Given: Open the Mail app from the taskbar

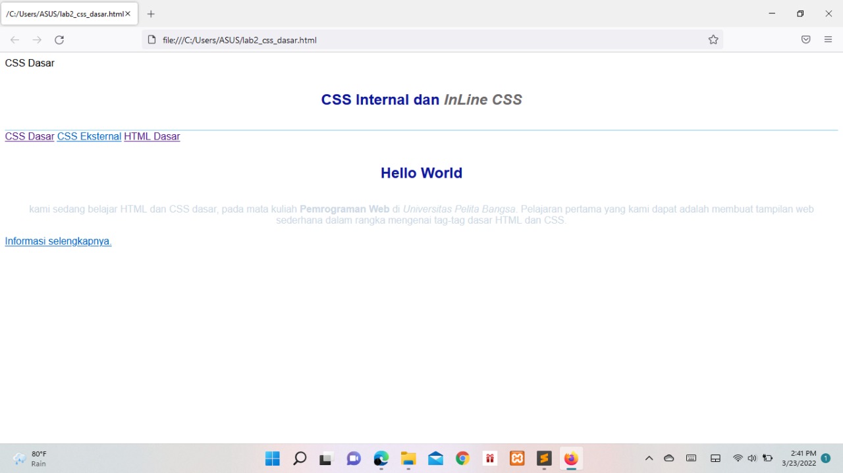Looking at the screenshot, I should pos(435,458).
